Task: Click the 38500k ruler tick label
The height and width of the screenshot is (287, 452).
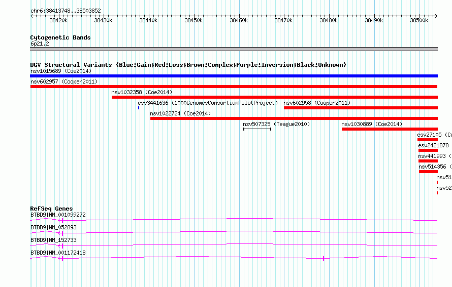Action: click(x=419, y=20)
